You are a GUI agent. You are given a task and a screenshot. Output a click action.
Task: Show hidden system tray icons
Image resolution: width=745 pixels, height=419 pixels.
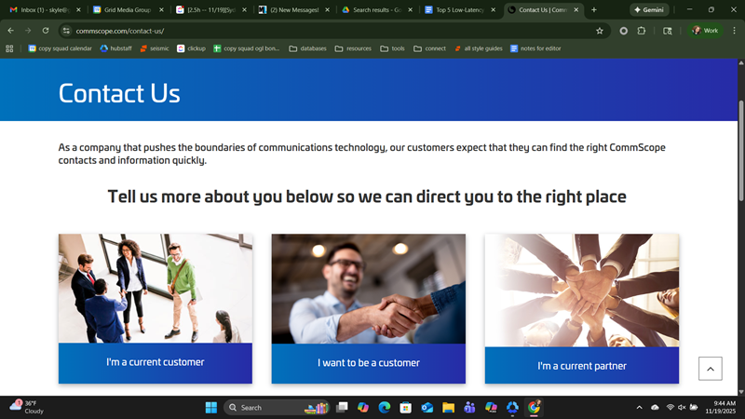coord(639,408)
